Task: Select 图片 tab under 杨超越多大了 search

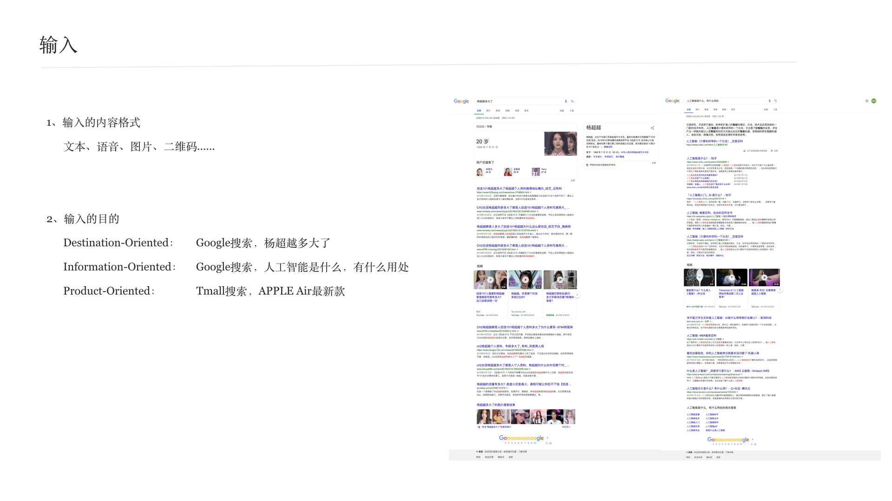Action: click(488, 111)
